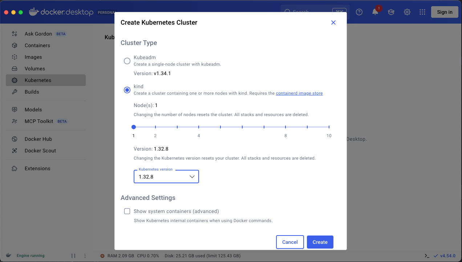The height and width of the screenshot is (262, 462).
Task: Open notifications bell icon
Action: 375,12
